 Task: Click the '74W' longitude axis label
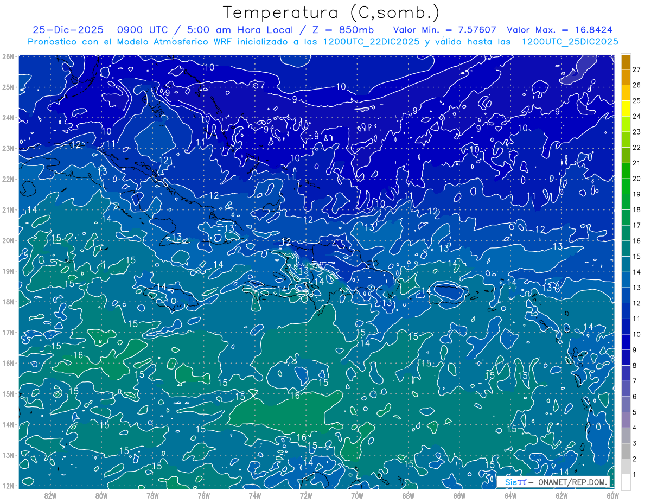[255, 495]
